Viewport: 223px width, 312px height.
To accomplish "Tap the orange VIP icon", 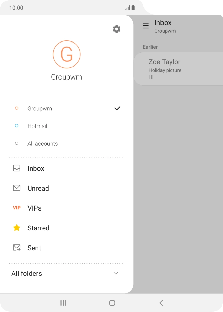I will tap(16, 208).
